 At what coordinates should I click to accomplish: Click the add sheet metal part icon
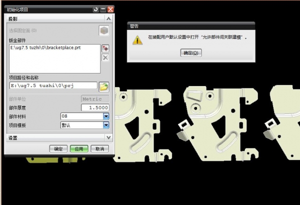click(105, 48)
